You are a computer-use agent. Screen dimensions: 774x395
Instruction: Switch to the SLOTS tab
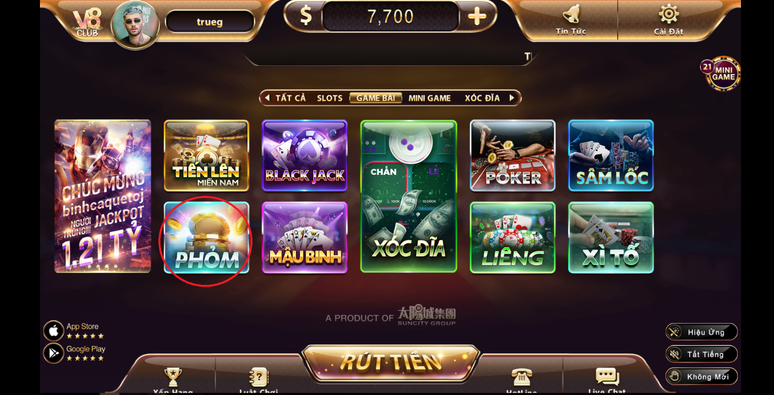point(330,98)
